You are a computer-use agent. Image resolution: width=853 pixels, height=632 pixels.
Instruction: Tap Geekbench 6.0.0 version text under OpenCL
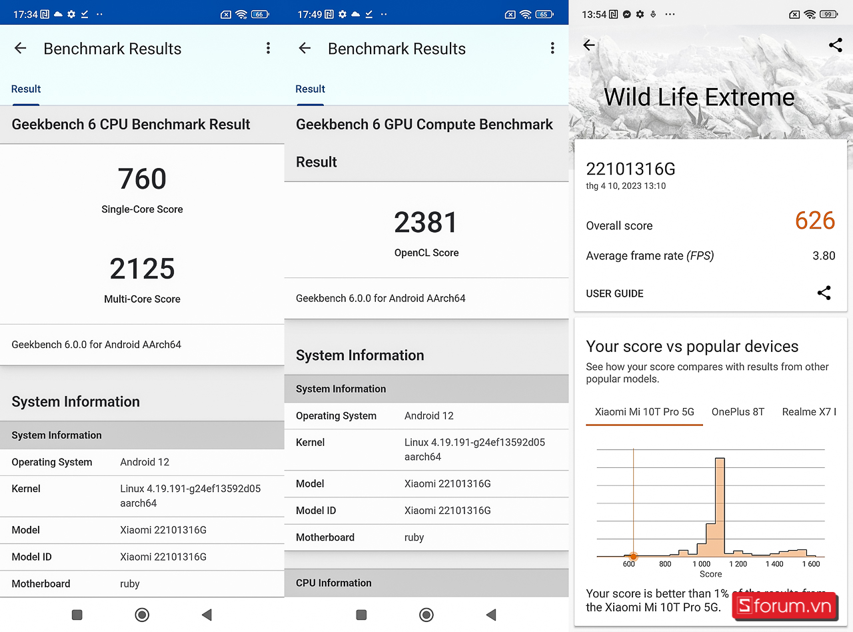pyautogui.click(x=381, y=298)
